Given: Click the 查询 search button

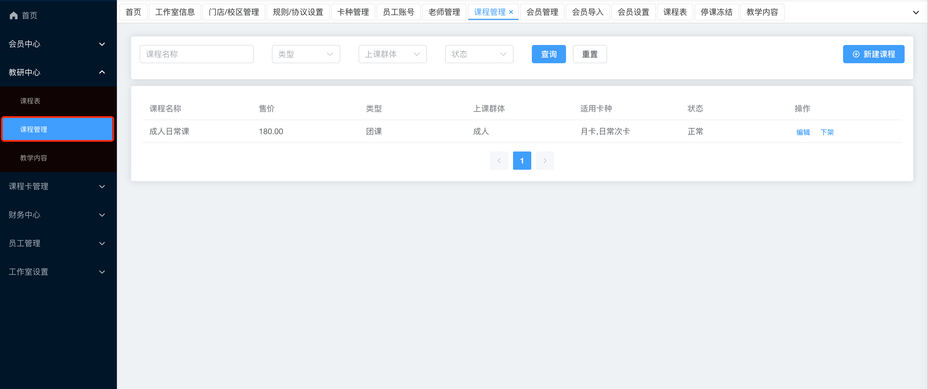Looking at the screenshot, I should click(548, 54).
